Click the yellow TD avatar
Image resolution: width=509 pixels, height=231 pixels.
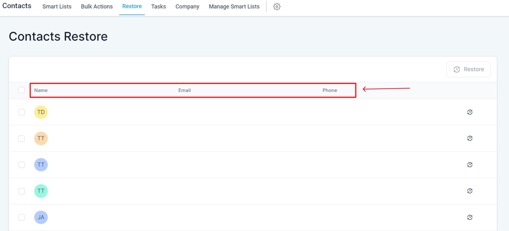(x=41, y=112)
